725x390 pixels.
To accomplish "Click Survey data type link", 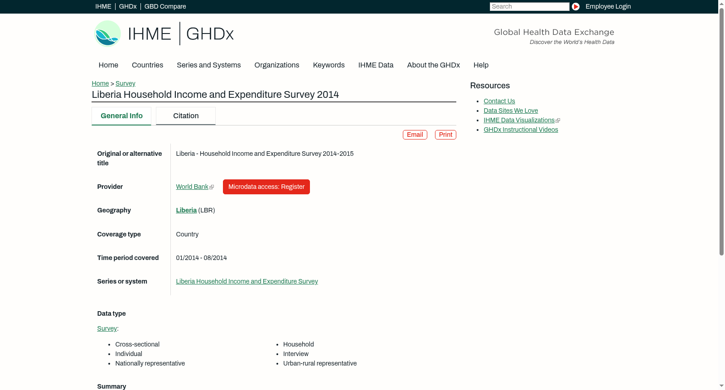I will 107,328.
